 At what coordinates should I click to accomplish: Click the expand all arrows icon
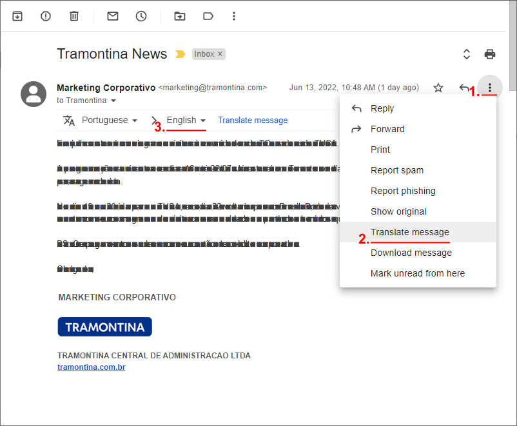tap(467, 54)
